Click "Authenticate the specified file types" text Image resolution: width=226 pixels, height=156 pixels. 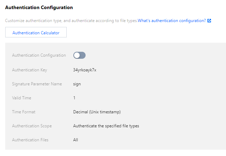pyautogui.click(x=106, y=126)
